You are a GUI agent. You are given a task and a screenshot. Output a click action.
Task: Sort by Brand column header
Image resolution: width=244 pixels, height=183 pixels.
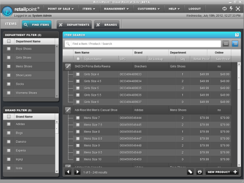pyautogui.click(x=150, y=52)
